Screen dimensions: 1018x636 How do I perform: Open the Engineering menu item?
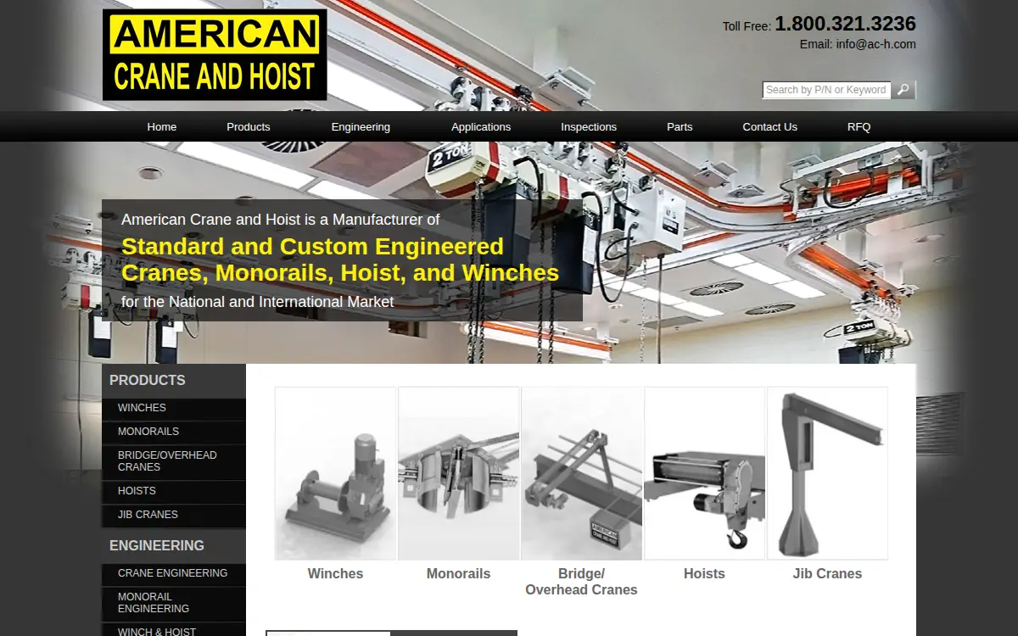point(361,127)
